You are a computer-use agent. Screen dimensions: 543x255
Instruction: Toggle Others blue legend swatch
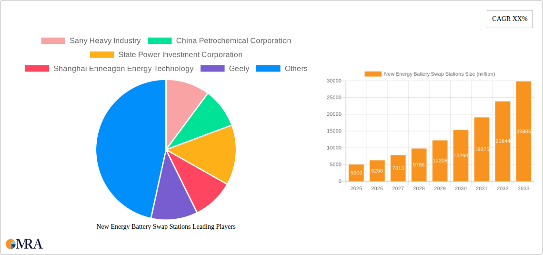268,69
